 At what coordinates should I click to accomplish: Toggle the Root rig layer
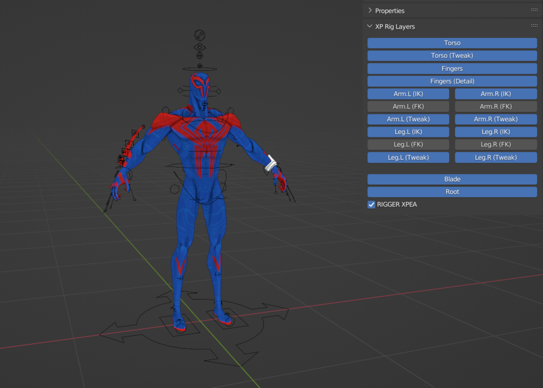click(x=452, y=192)
